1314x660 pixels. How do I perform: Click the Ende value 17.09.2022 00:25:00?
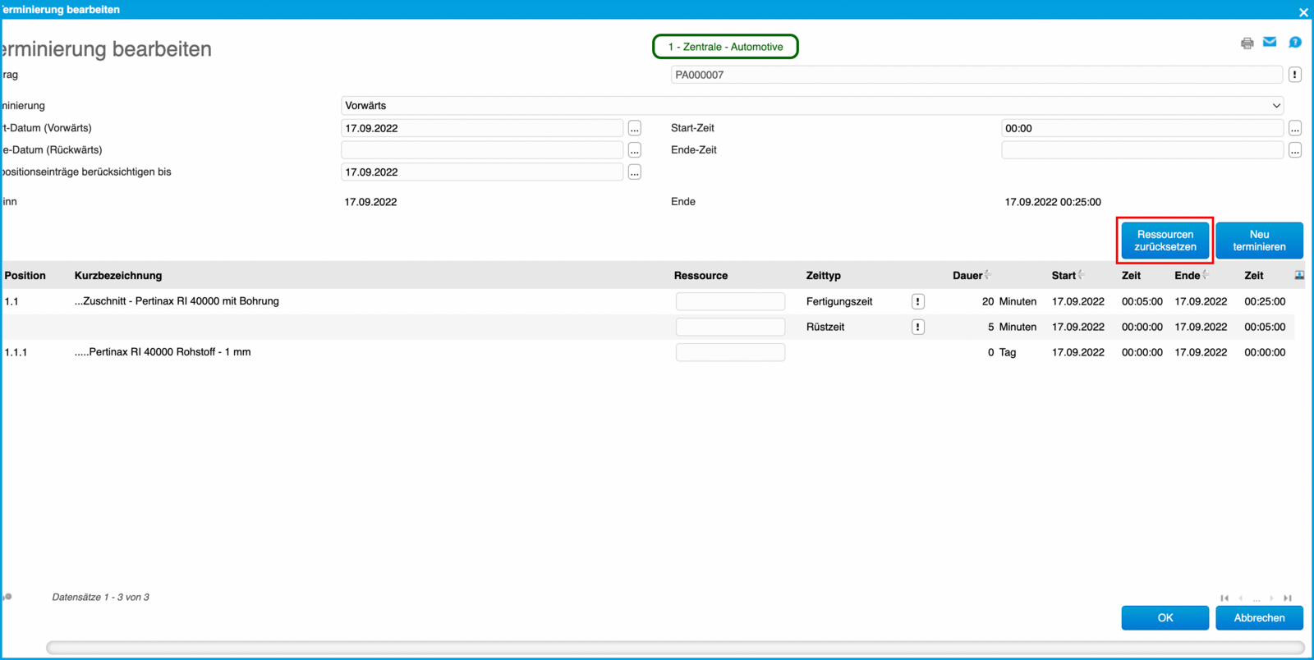(x=1053, y=202)
